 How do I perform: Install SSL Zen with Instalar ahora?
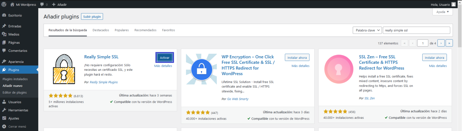click(x=435, y=58)
